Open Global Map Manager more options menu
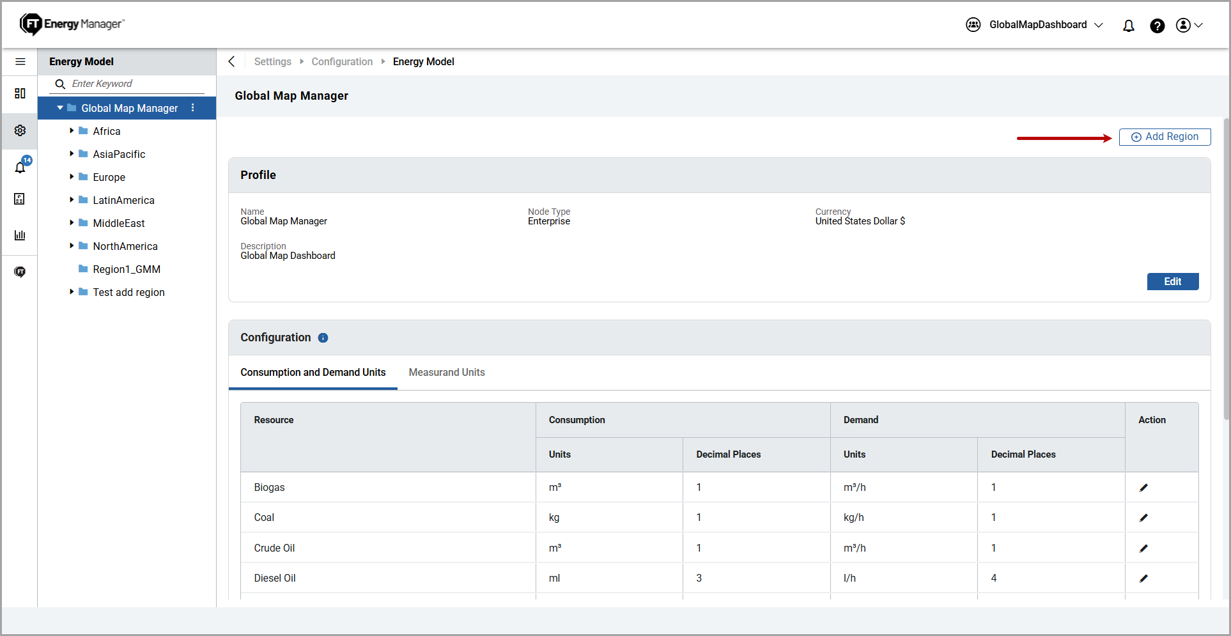This screenshot has height=636, width=1231. coord(192,108)
